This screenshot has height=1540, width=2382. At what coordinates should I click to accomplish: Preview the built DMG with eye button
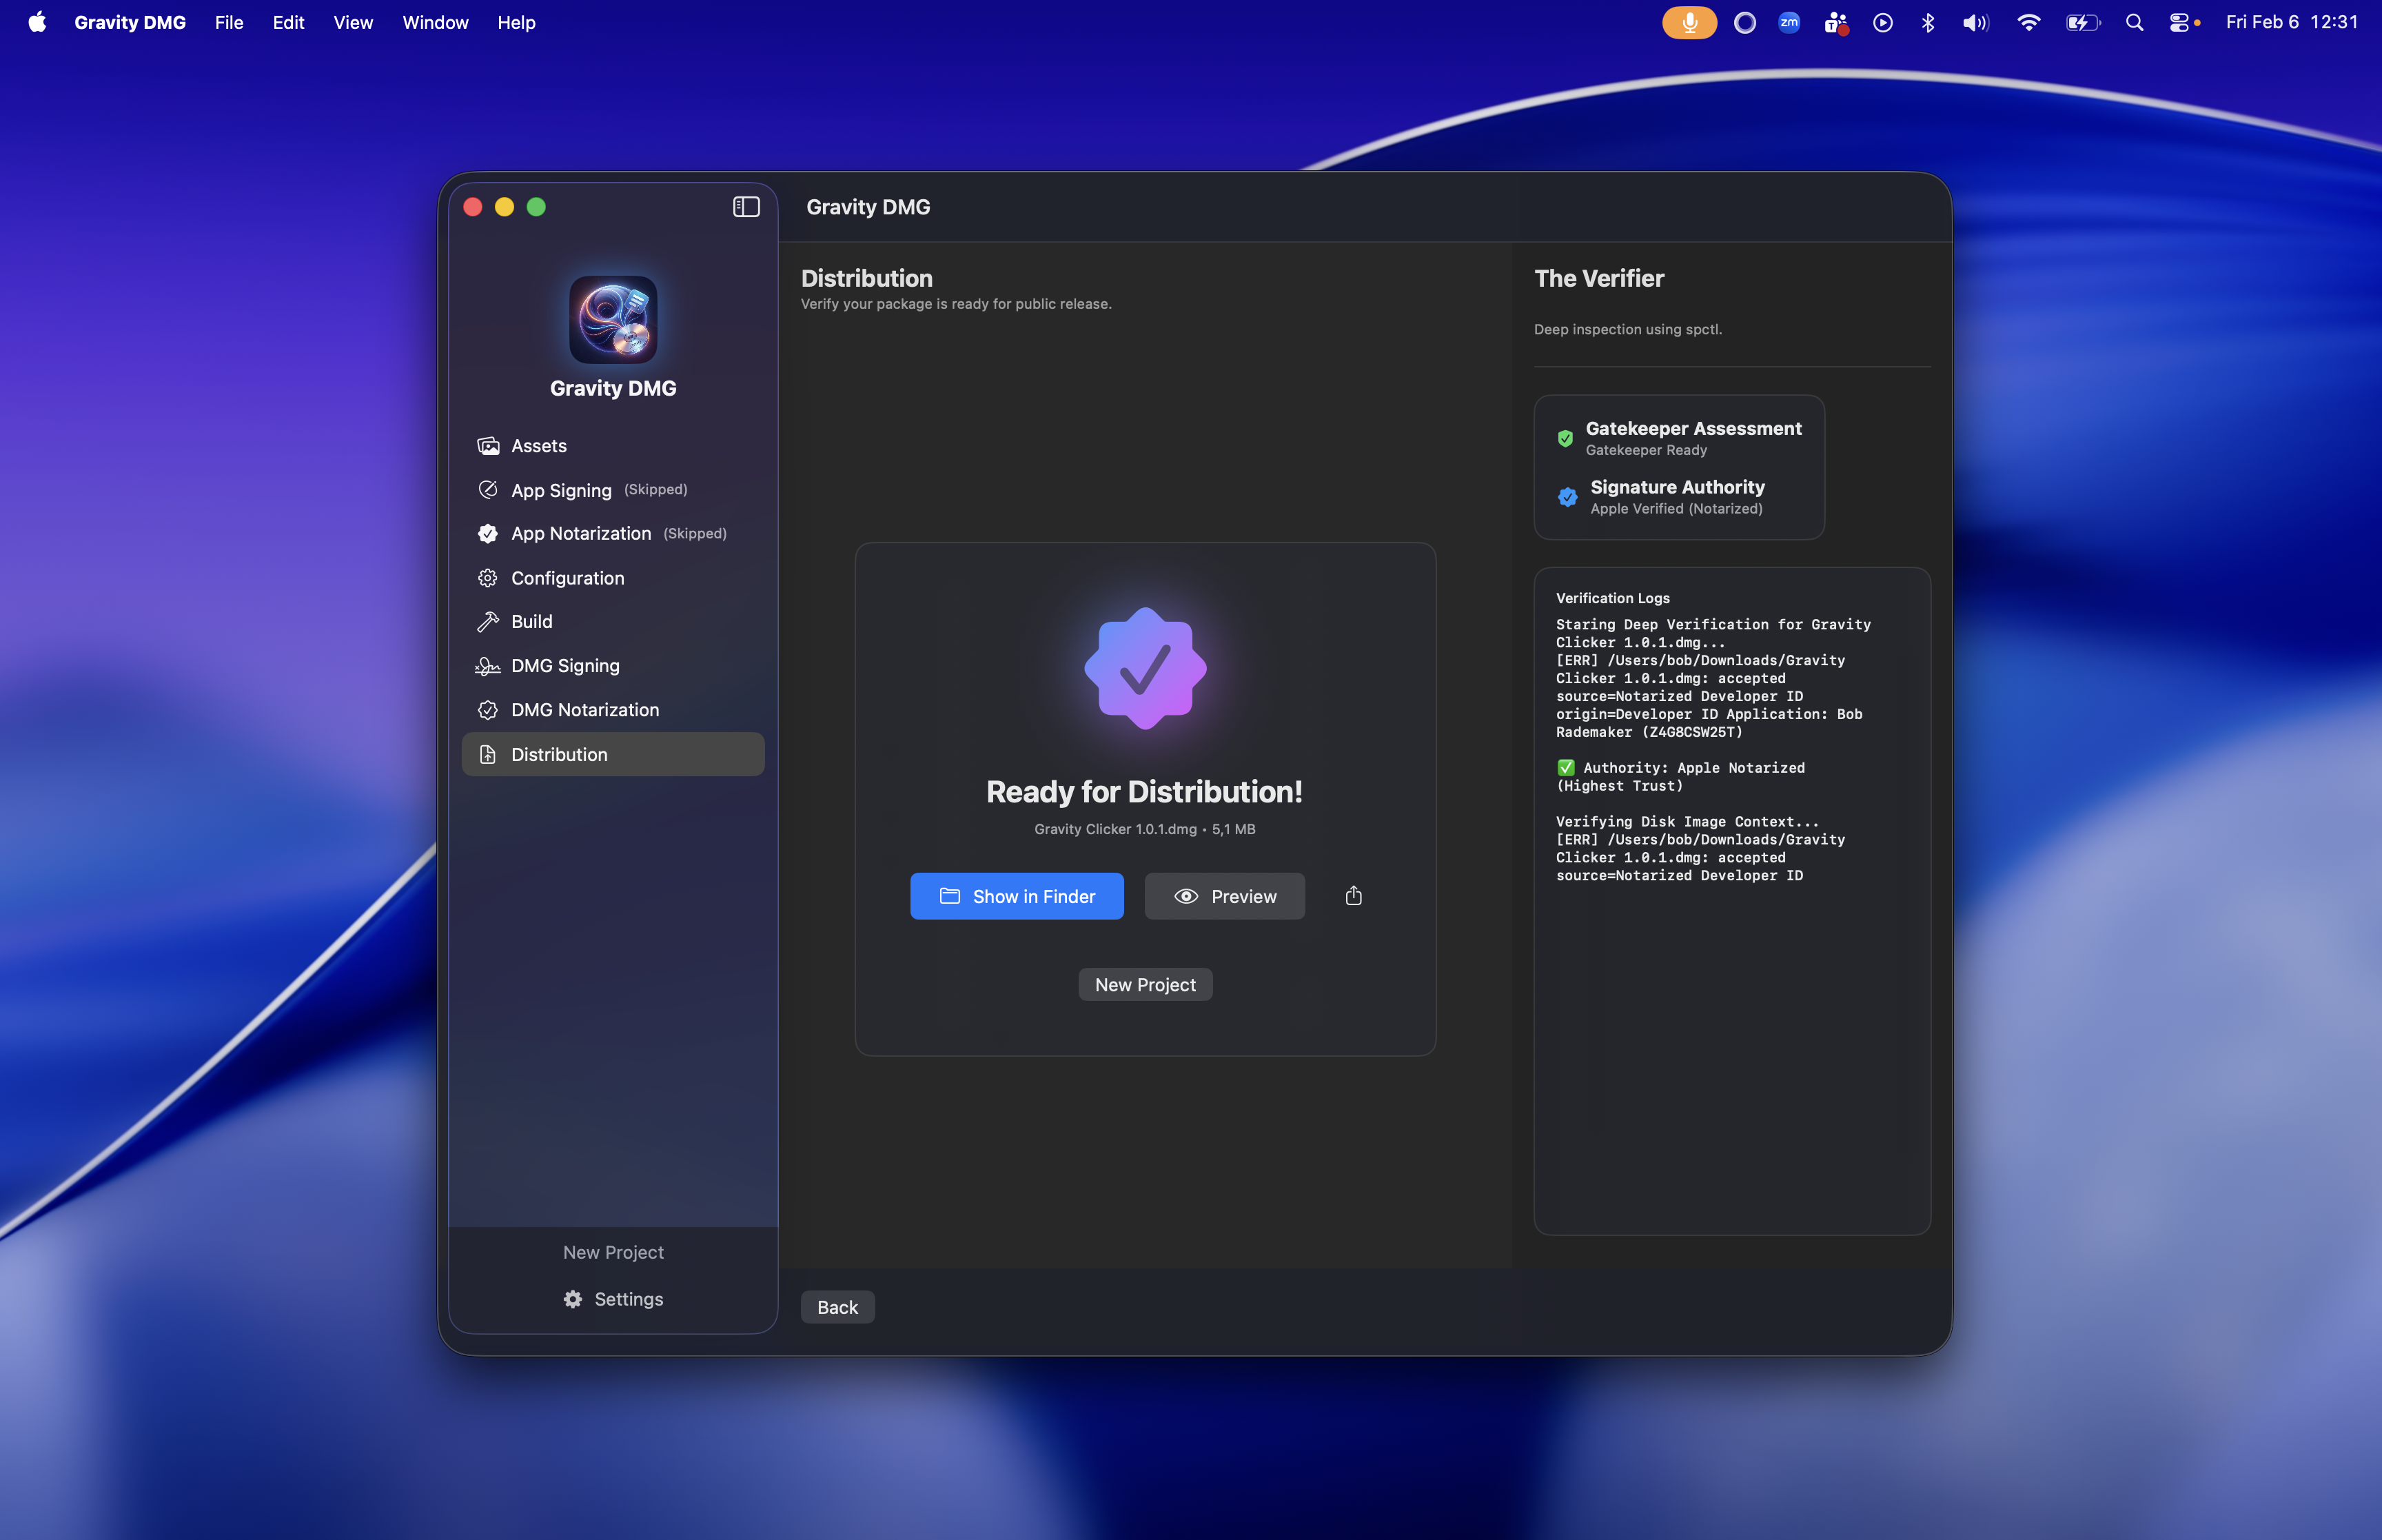1225,896
